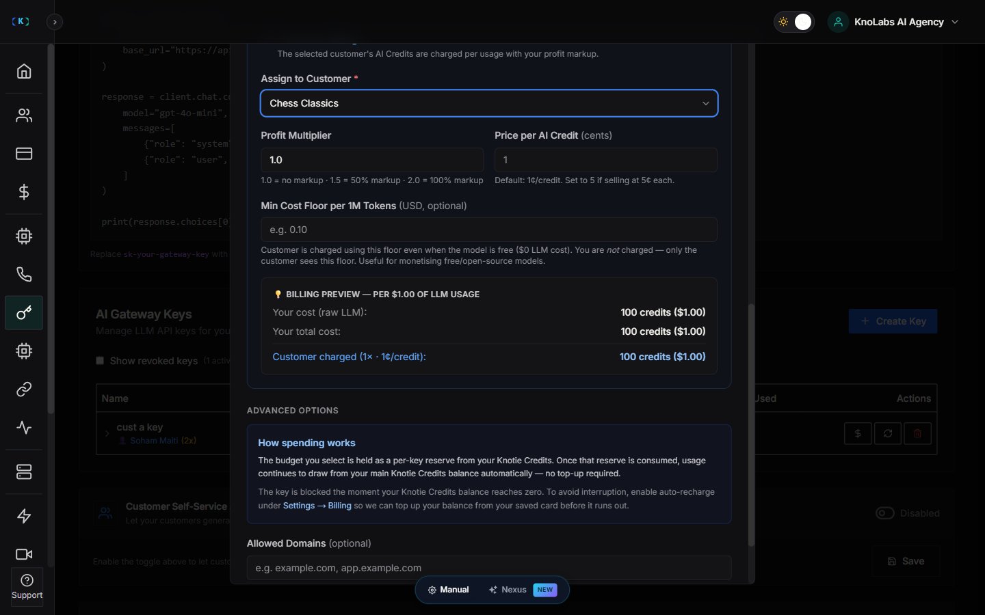Open Assign to Customer dropdown
The width and height of the screenshot is (985, 615).
(x=489, y=103)
